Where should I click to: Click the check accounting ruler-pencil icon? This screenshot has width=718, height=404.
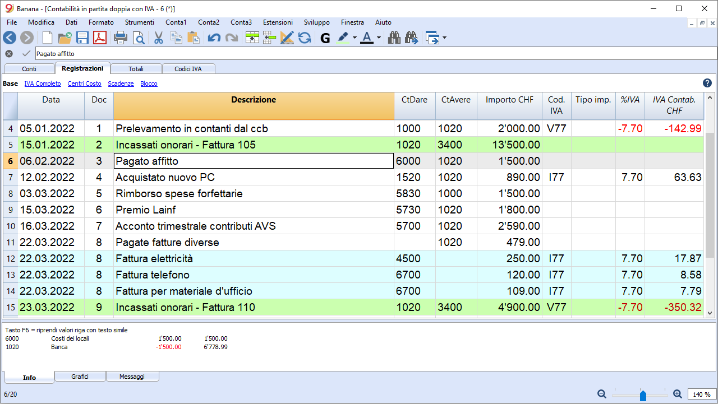click(287, 38)
